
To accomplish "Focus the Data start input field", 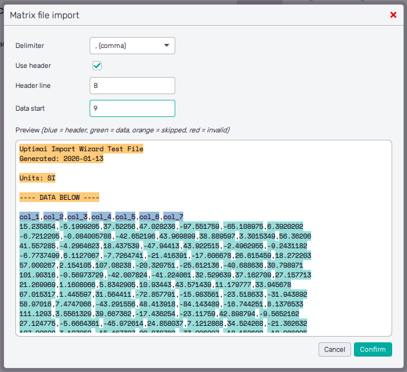I will click(132, 108).
